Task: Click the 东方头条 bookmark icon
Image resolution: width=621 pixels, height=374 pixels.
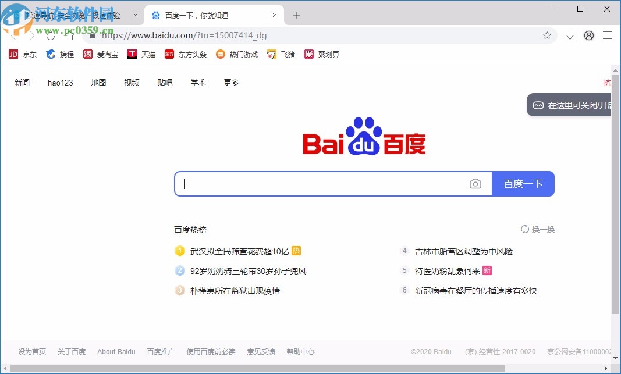Action: (x=185, y=54)
